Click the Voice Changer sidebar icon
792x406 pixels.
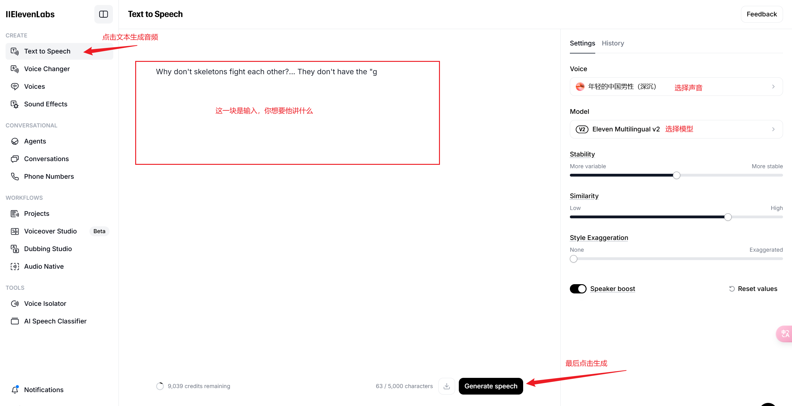coord(15,69)
